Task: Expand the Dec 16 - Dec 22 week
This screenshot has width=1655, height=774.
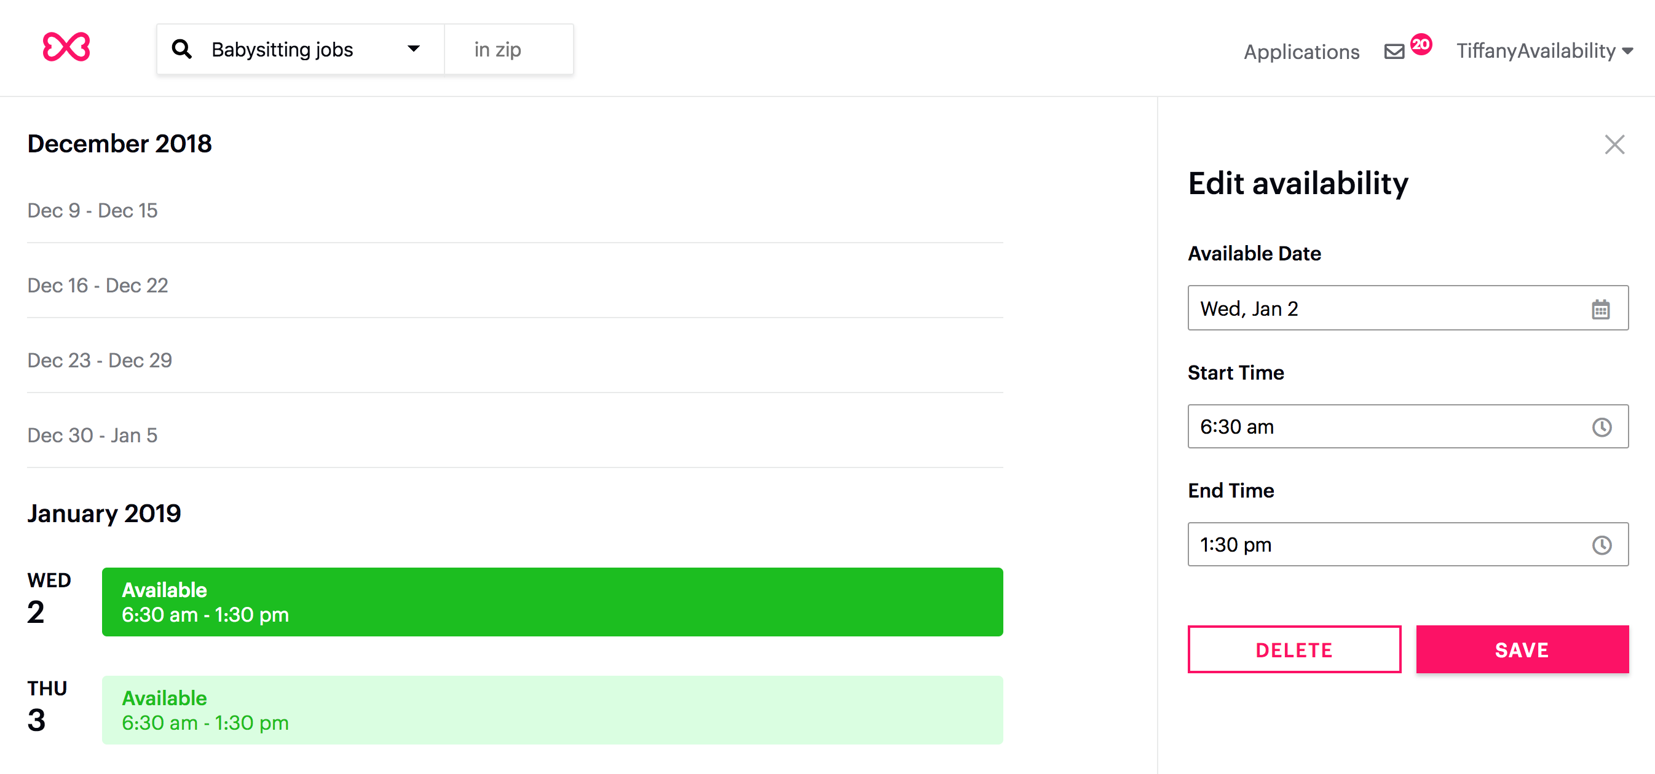Action: pos(515,286)
